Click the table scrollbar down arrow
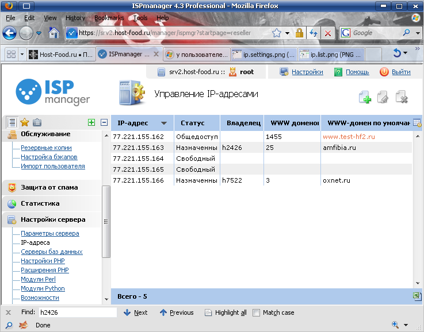The height and width of the screenshot is (332, 424). coord(418,283)
